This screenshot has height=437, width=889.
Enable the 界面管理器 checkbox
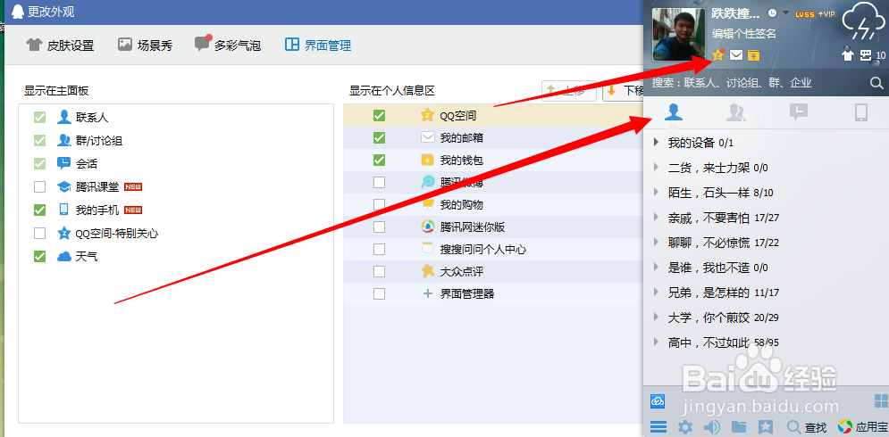[380, 293]
